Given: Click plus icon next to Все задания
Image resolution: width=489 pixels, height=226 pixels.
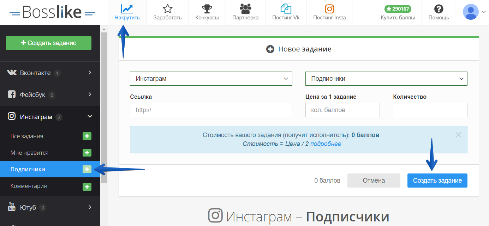Looking at the screenshot, I should (87, 136).
